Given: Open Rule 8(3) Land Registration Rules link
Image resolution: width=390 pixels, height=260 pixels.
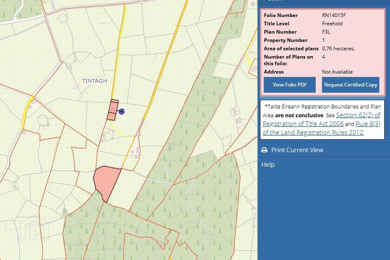Looking at the screenshot, I should (x=321, y=128).
